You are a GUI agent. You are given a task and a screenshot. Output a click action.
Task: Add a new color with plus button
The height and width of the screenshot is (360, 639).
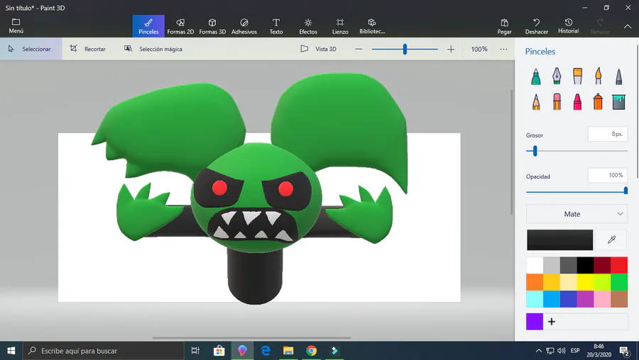pos(552,322)
